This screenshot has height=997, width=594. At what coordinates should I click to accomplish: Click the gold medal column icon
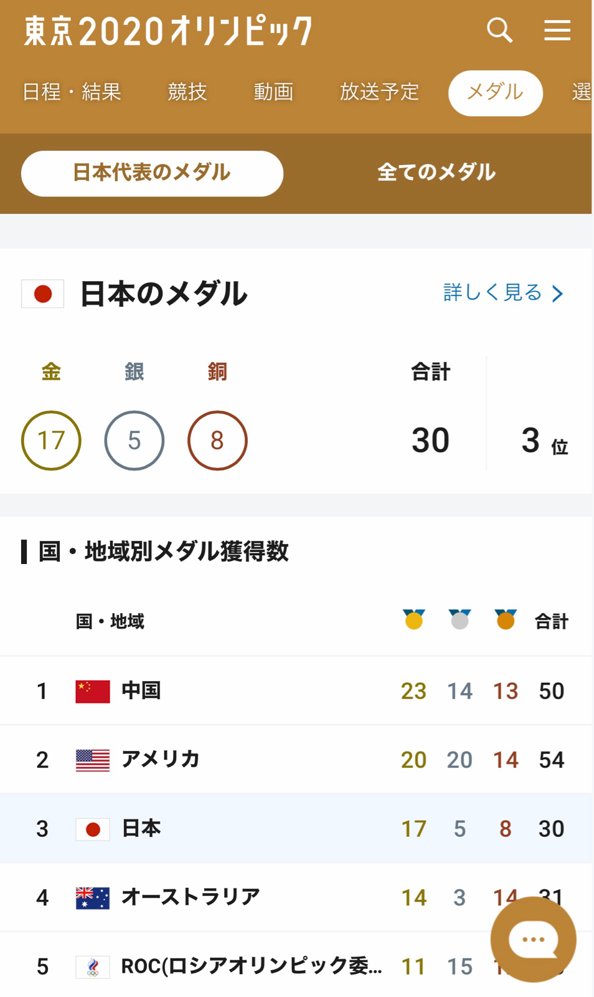click(414, 620)
